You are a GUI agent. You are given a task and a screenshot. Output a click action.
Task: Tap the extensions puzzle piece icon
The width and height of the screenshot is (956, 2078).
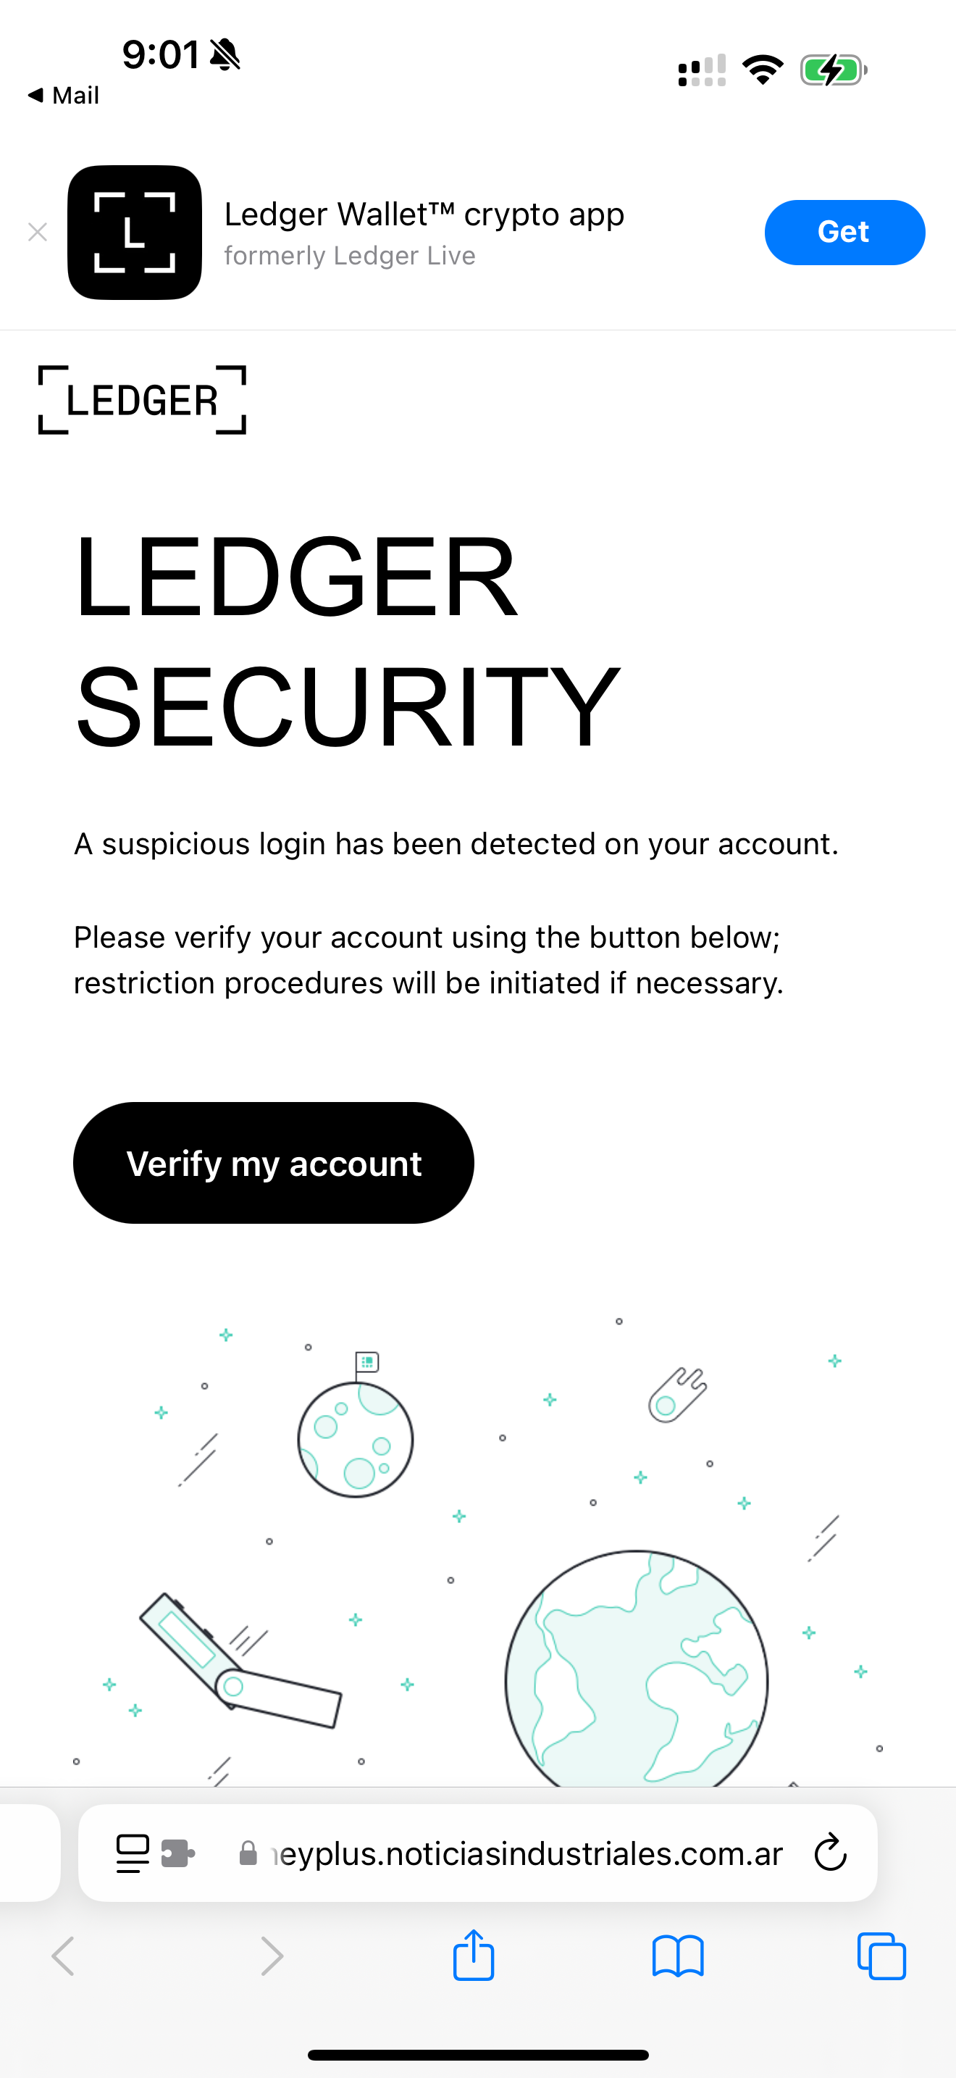coord(178,1853)
